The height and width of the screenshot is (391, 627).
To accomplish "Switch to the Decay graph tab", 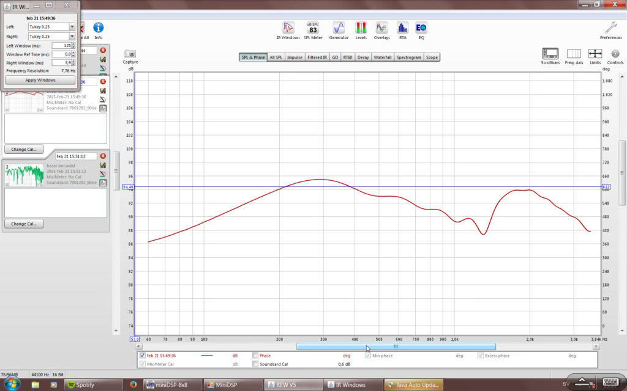I will pyautogui.click(x=363, y=57).
